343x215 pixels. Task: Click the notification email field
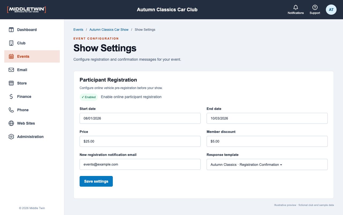pyautogui.click(x=140, y=164)
